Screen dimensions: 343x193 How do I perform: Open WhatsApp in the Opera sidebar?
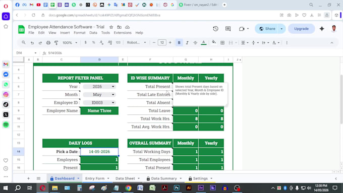coord(6,85)
